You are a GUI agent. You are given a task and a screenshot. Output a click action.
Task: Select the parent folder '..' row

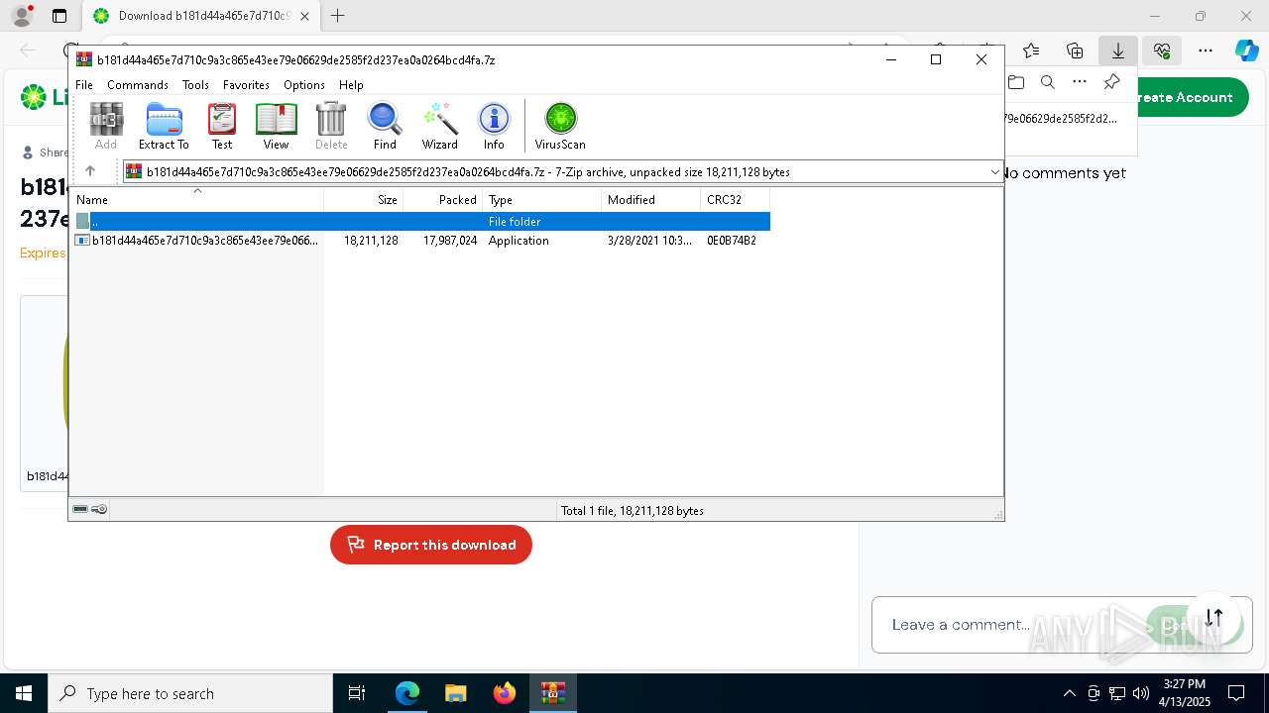[421, 222]
